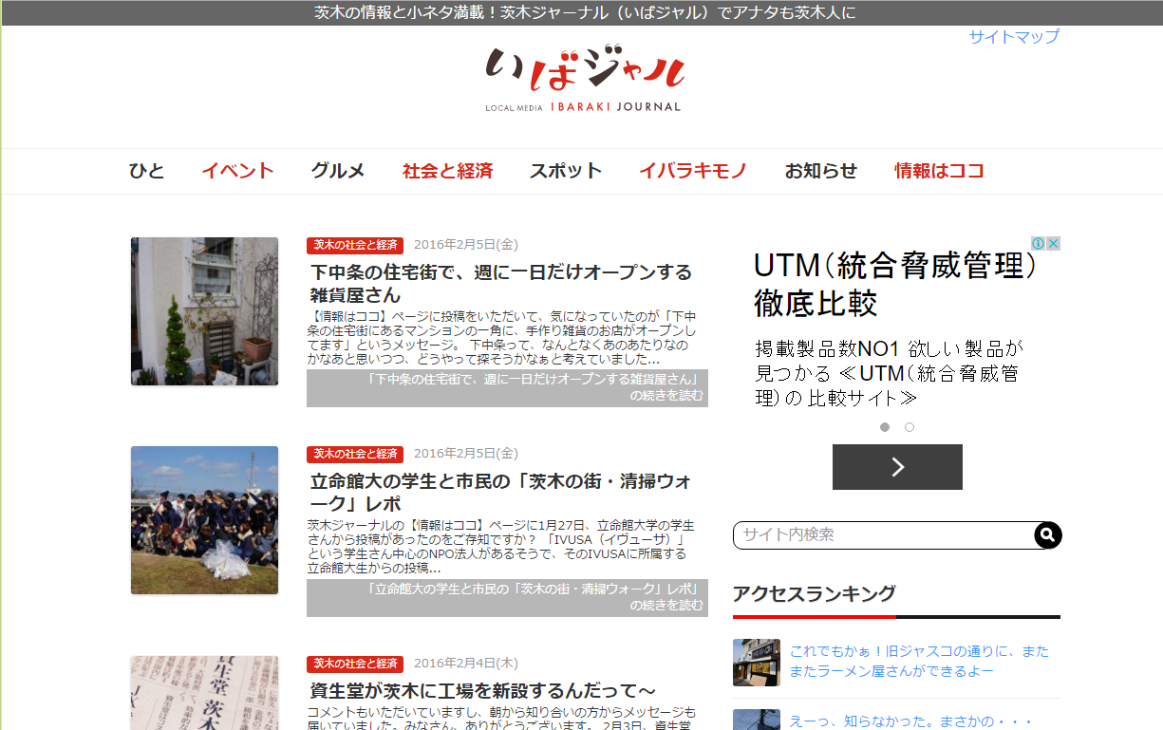1163x730 pixels.
Task: Click excerpt text of 立命館大 article
Action: click(x=501, y=547)
